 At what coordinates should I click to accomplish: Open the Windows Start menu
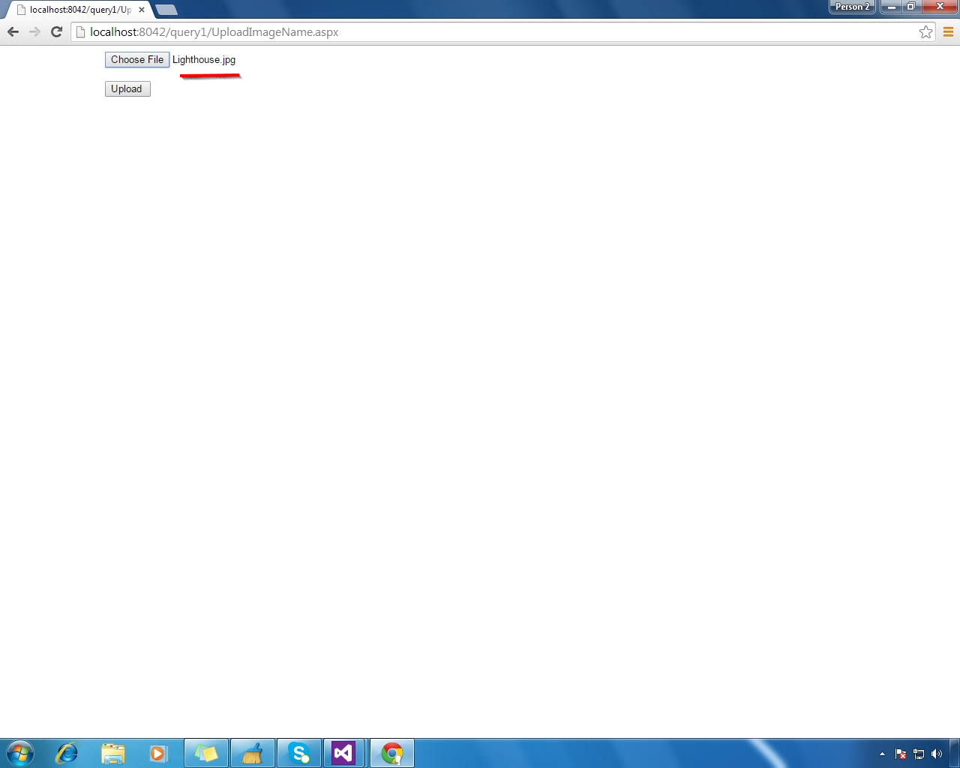pyautogui.click(x=19, y=752)
